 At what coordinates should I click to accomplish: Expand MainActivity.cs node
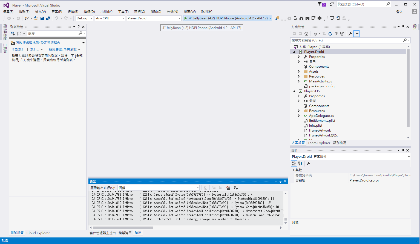[299, 81]
